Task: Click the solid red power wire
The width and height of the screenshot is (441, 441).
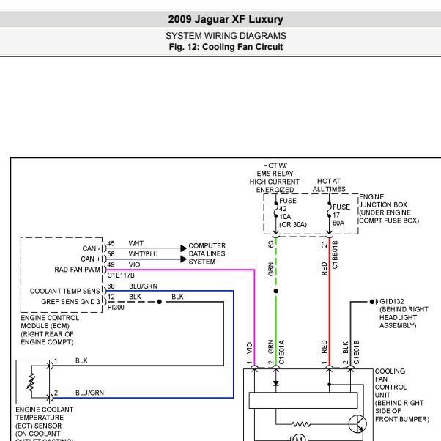Action: click(x=329, y=301)
